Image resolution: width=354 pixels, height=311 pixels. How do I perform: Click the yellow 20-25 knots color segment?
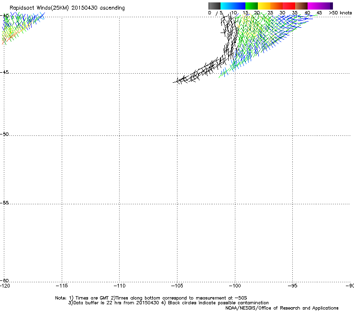264,6
